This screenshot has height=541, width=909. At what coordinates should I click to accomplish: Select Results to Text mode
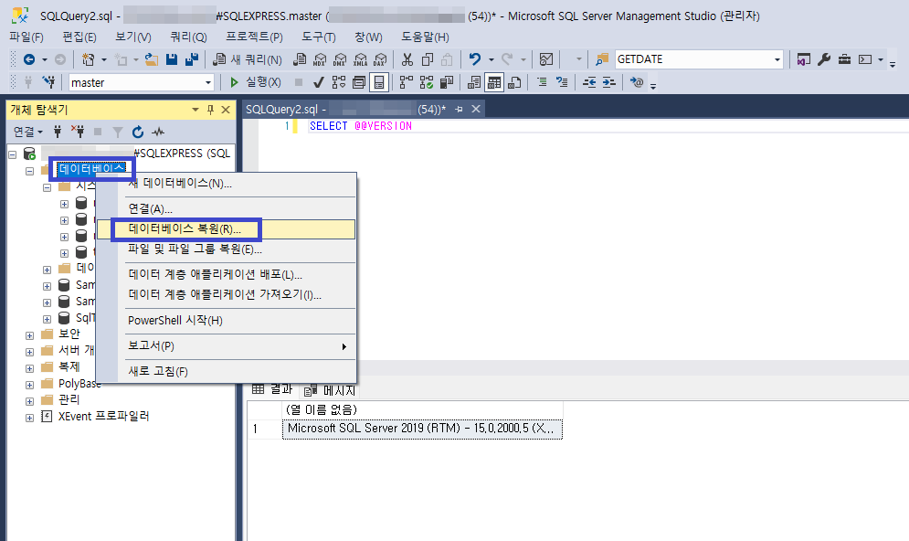[x=474, y=82]
